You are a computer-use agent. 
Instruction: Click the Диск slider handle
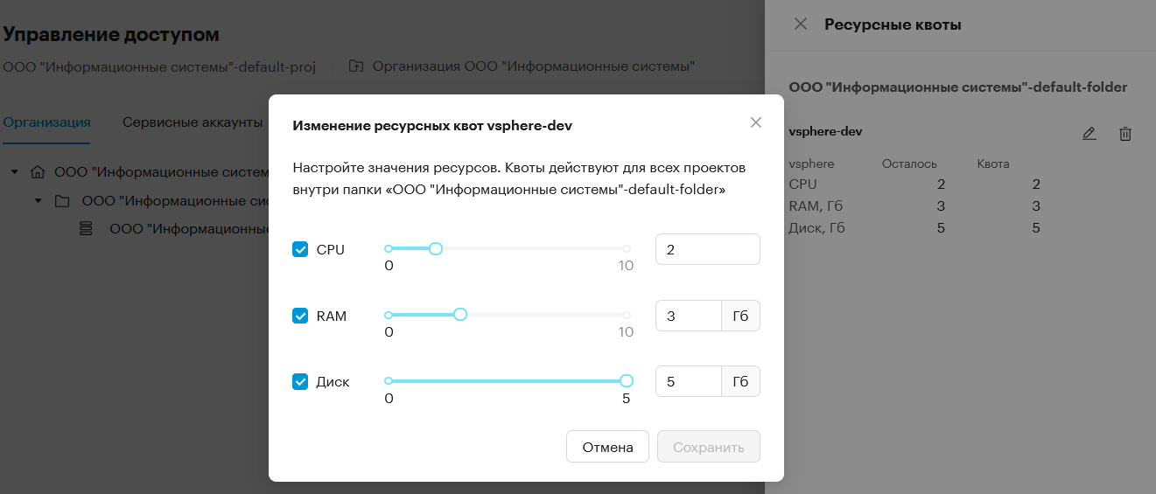[x=627, y=380]
